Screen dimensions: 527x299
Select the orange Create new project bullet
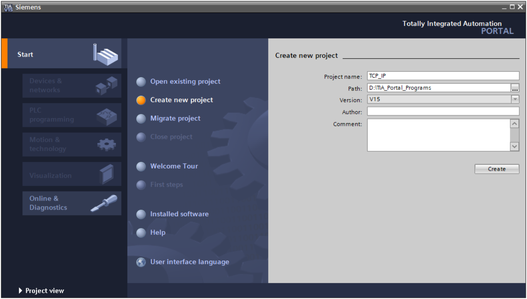pyautogui.click(x=141, y=100)
